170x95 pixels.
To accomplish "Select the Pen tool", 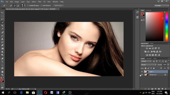I will [x=2, y=59].
